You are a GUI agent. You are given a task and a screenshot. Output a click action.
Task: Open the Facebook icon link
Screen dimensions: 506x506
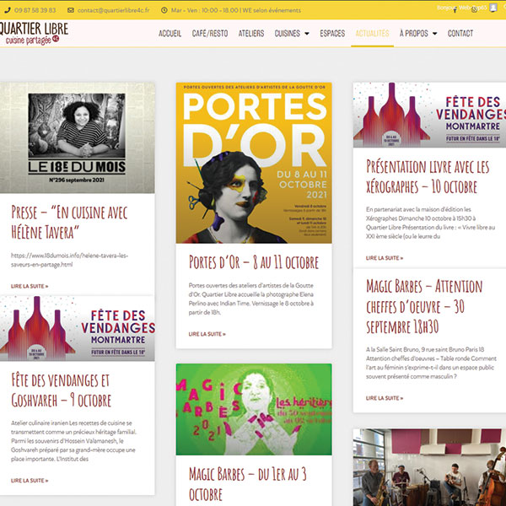pyautogui.click(x=455, y=10)
